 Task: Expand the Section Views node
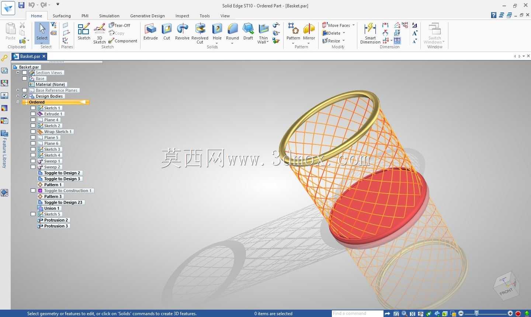point(18,73)
